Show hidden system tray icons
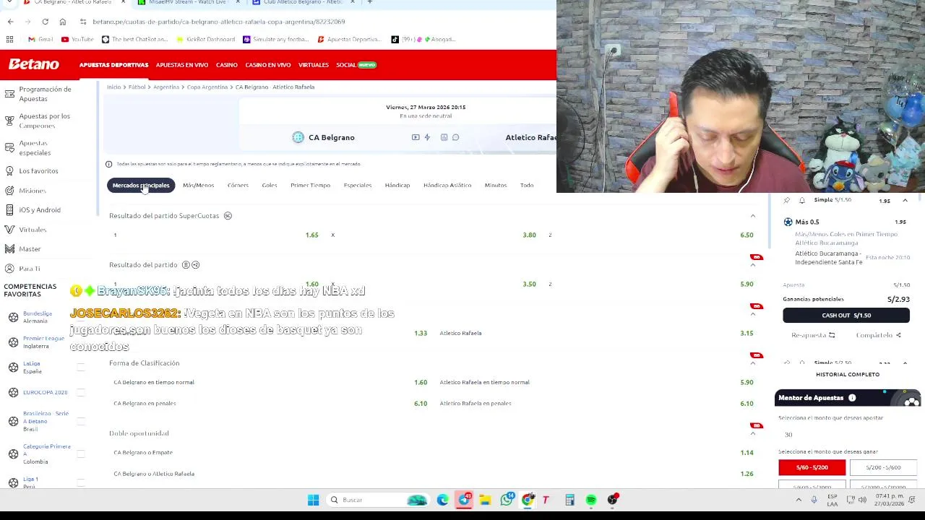Screen dimensions: 925x520 tap(799, 500)
